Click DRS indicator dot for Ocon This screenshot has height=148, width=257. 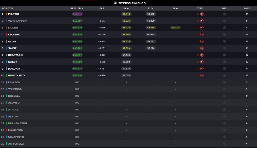click(225, 41)
